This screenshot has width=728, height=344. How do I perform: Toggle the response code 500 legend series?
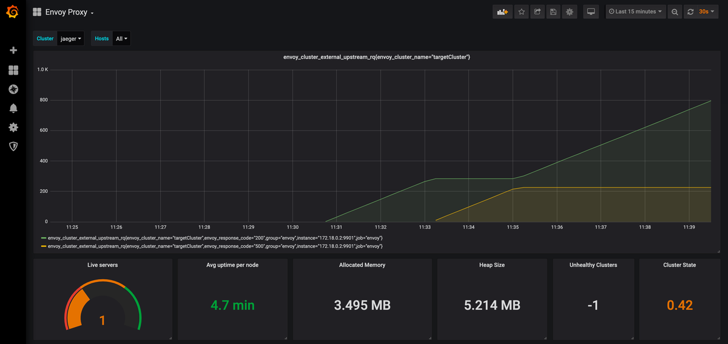coord(215,246)
